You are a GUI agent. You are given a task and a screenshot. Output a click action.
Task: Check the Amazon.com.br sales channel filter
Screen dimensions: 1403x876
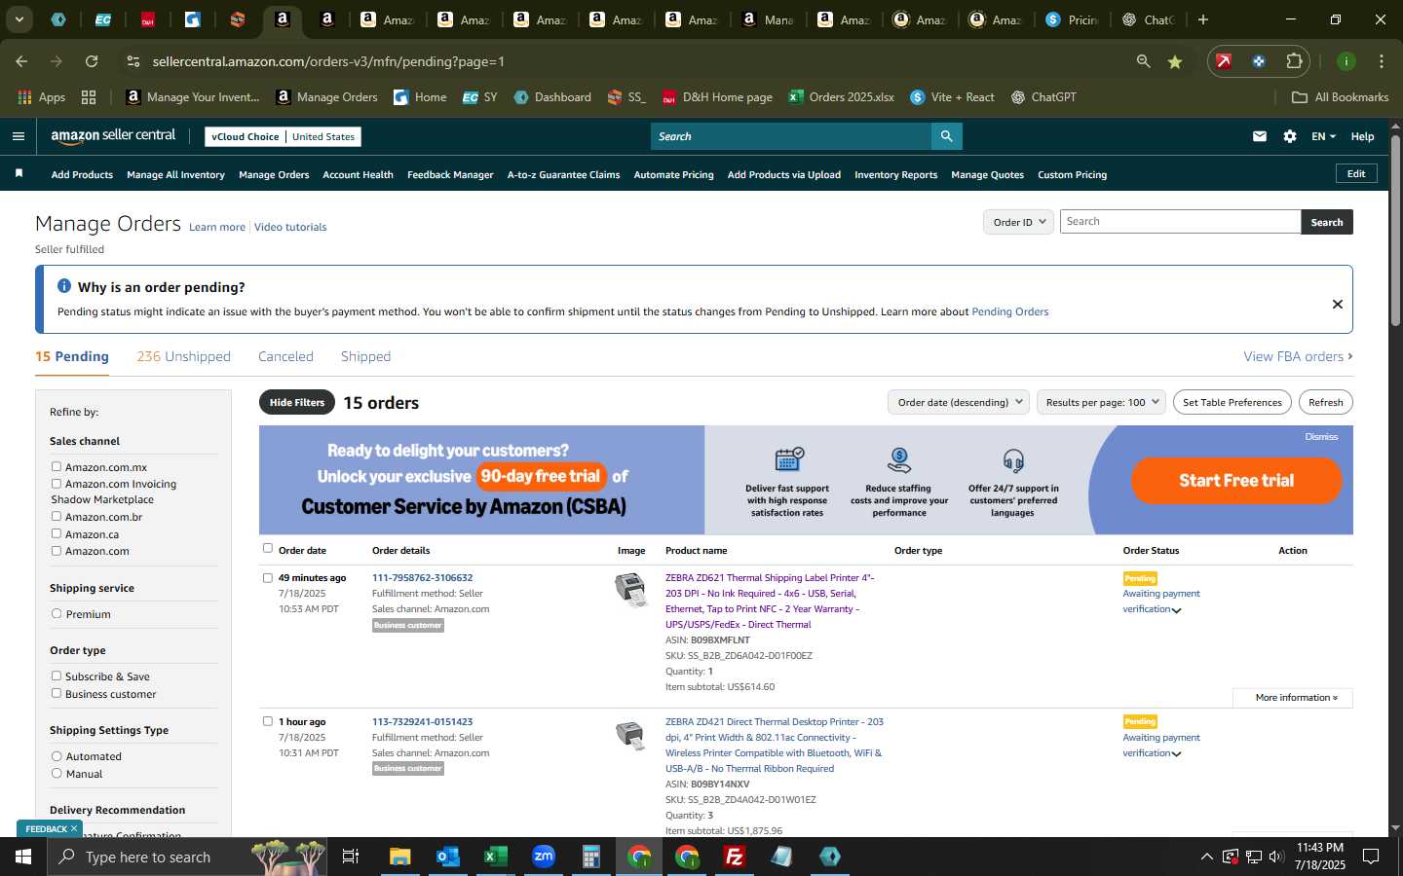(x=57, y=516)
